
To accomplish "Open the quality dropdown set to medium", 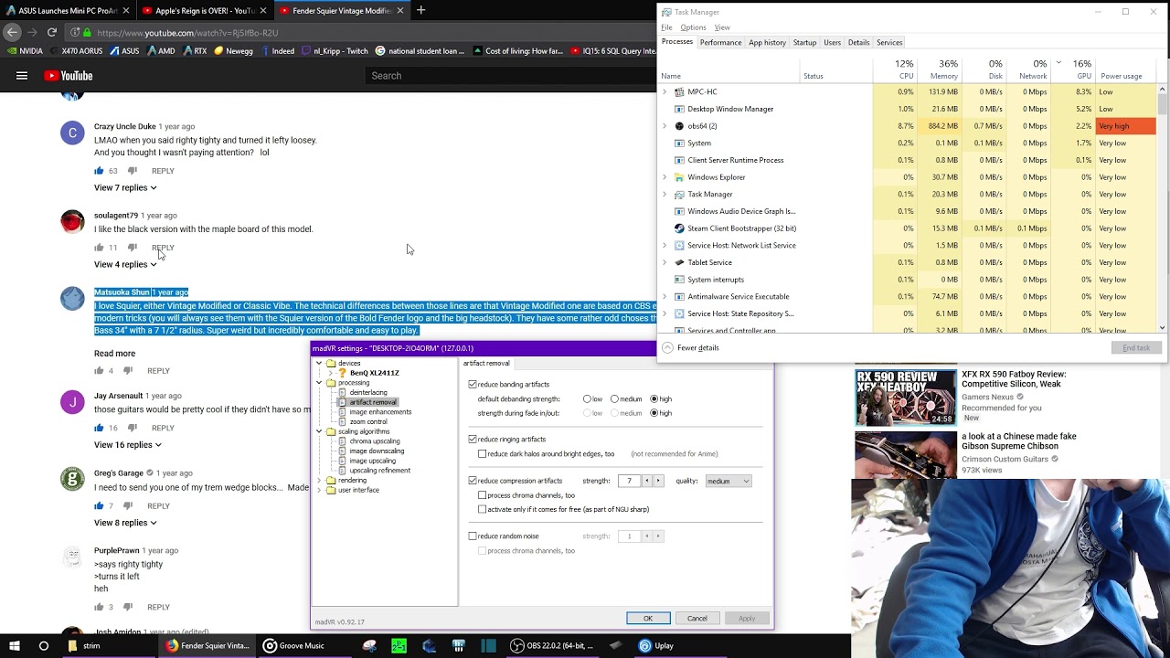I will pos(728,481).
